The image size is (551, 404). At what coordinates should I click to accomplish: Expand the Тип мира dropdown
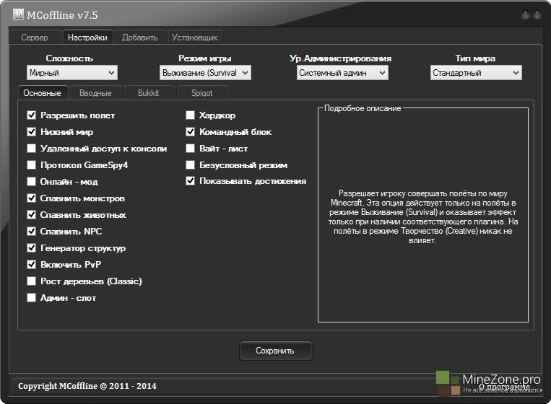click(476, 73)
